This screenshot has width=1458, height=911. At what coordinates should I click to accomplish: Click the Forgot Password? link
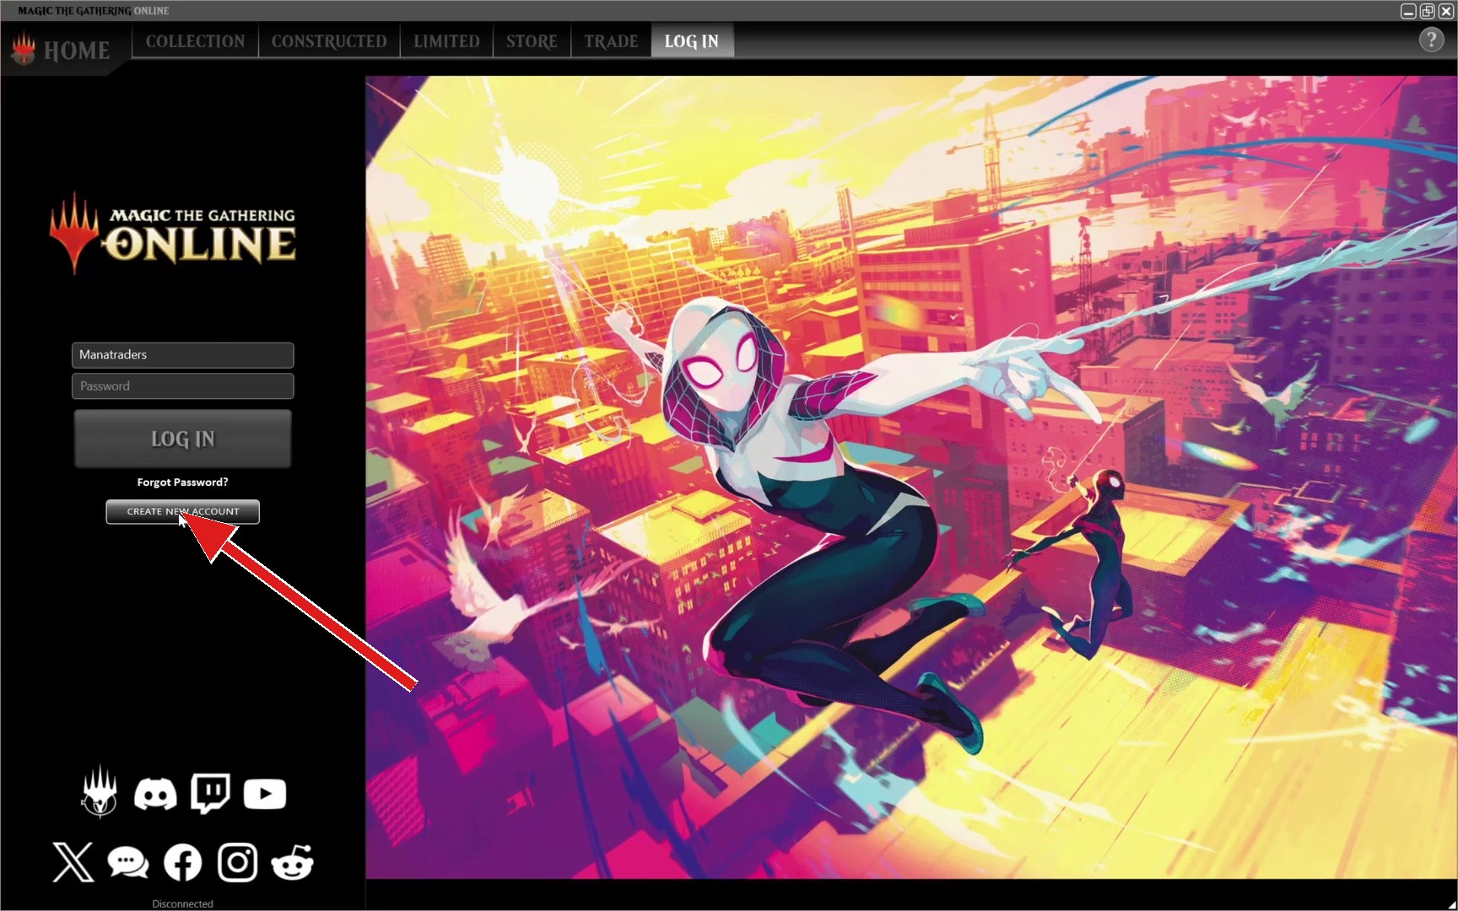coord(182,482)
